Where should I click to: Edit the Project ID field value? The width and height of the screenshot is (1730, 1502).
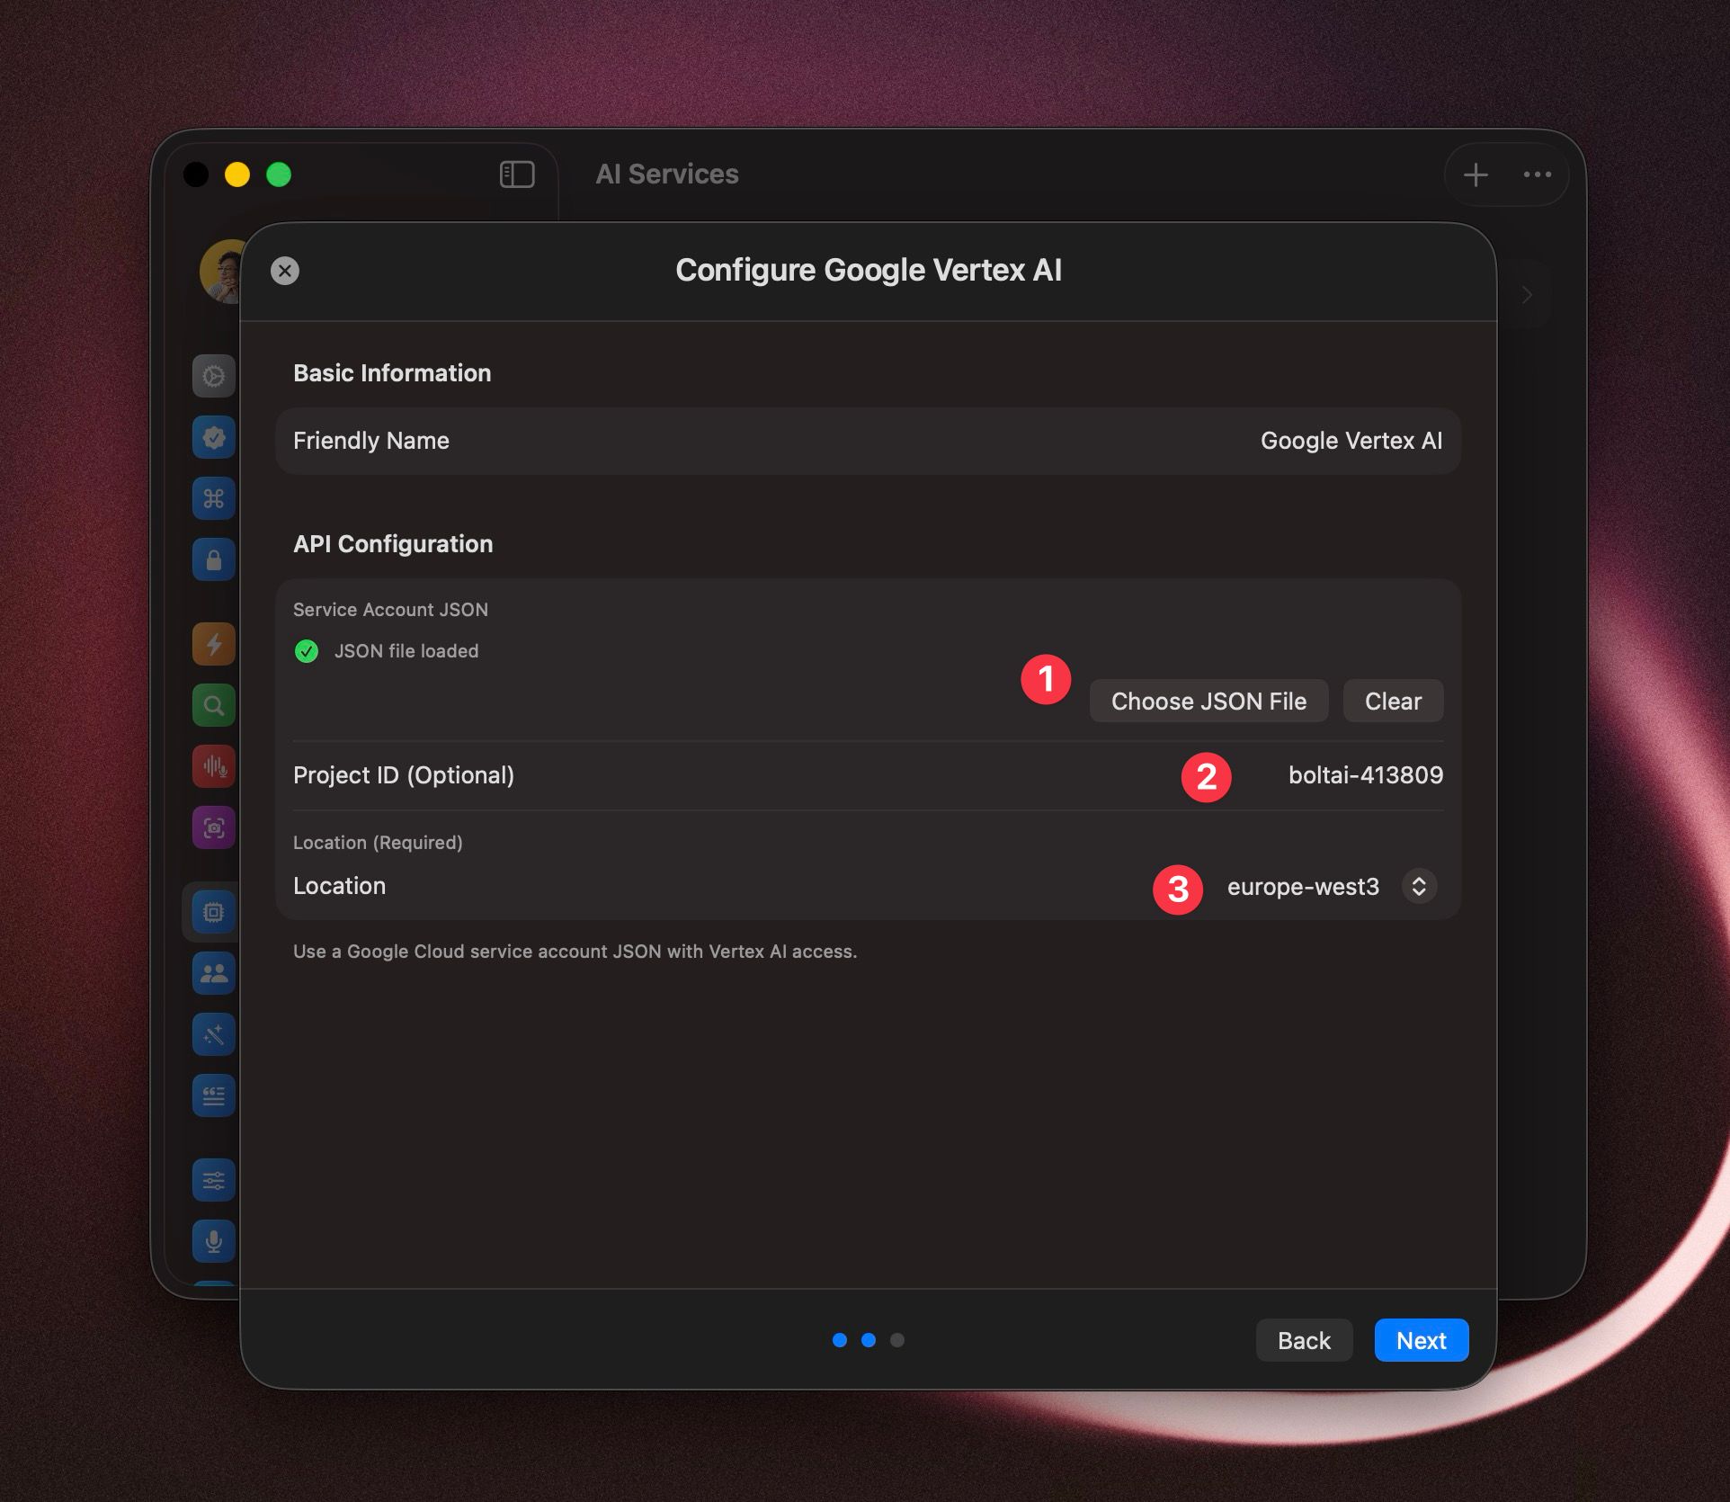point(1365,775)
